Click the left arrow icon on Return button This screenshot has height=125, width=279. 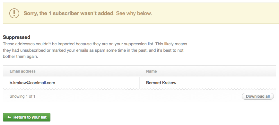(9, 117)
